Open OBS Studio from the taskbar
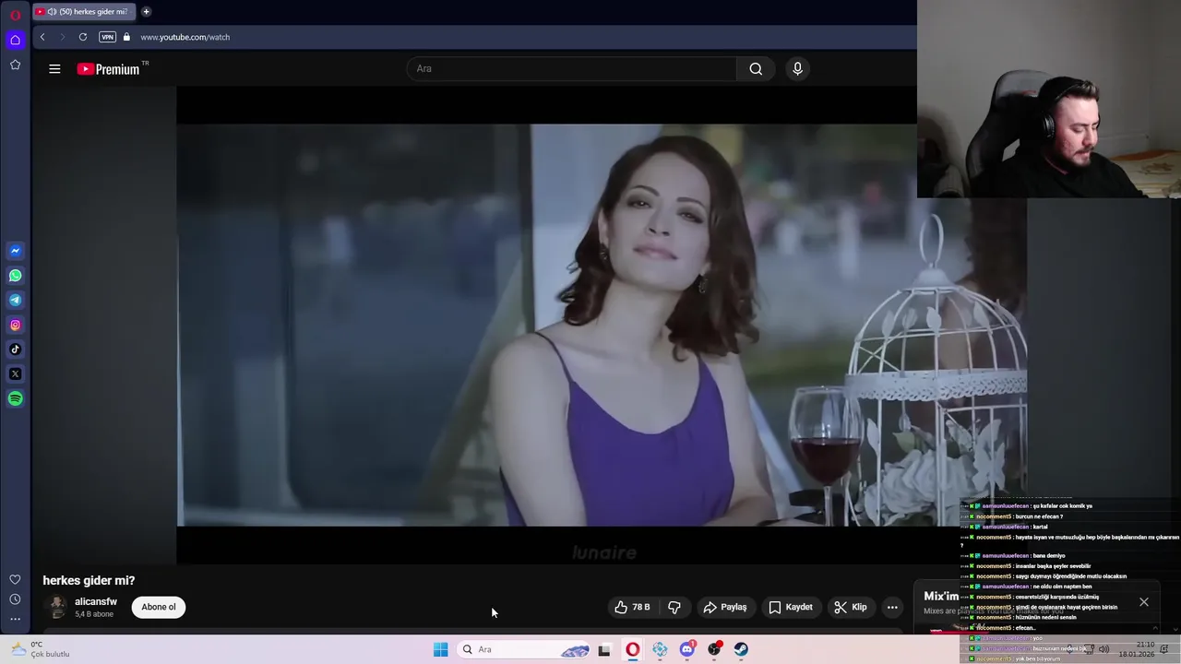 coord(714,649)
